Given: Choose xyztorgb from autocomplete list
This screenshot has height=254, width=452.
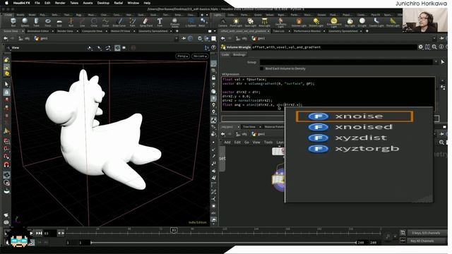Looking at the screenshot, I should pyautogui.click(x=355, y=149).
